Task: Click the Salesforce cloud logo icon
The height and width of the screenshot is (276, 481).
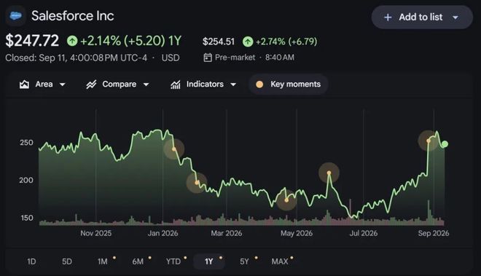Action: [x=15, y=15]
